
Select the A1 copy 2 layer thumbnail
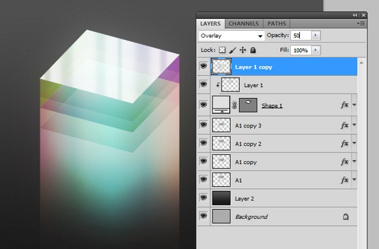pyautogui.click(x=221, y=143)
